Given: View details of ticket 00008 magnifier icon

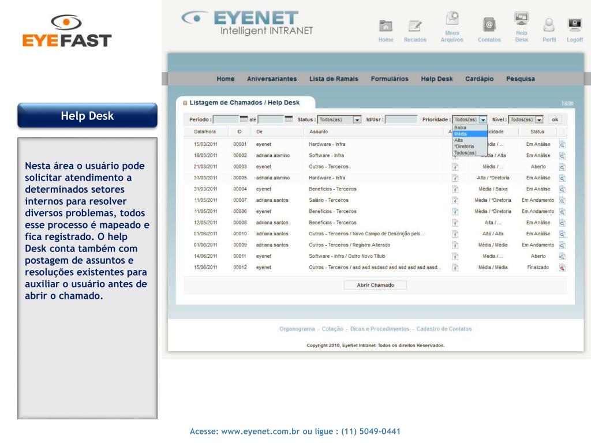Looking at the screenshot, I should tap(562, 223).
